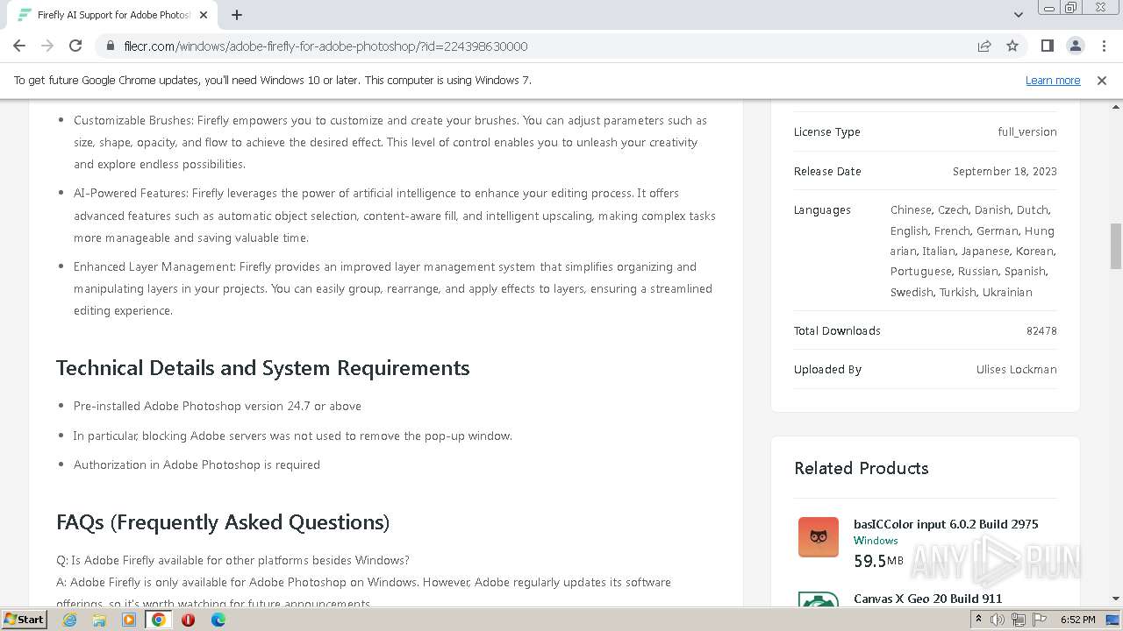
Task: Show hidden system tray icons
Action: [x=978, y=620]
